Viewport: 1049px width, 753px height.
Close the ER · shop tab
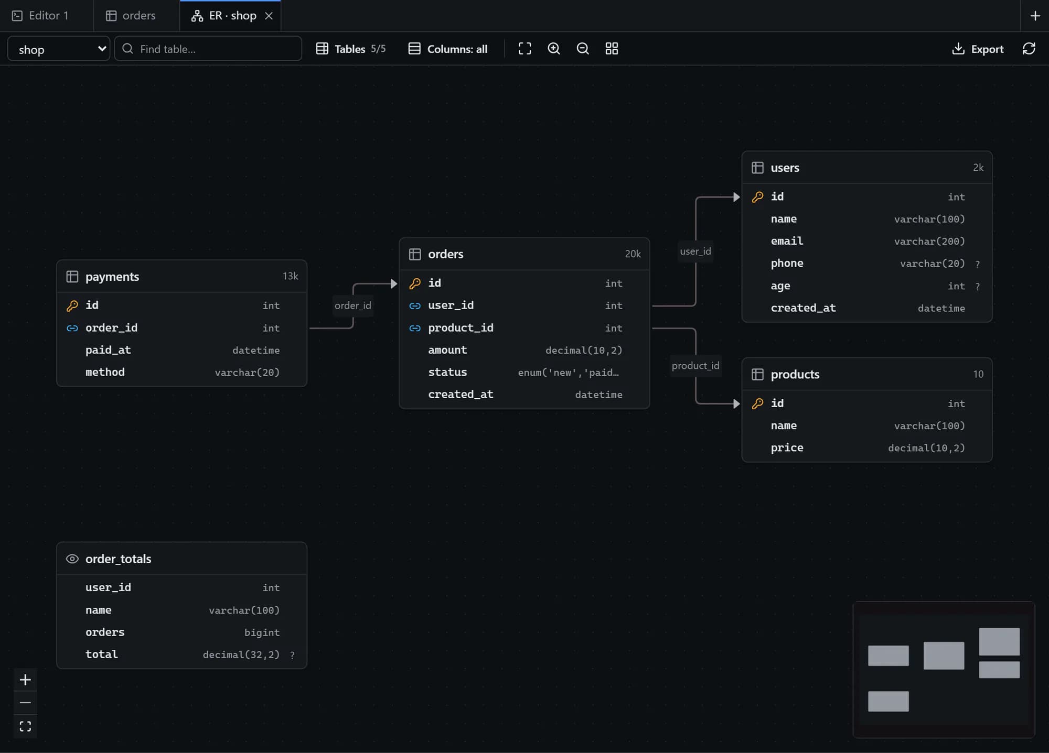coord(269,16)
